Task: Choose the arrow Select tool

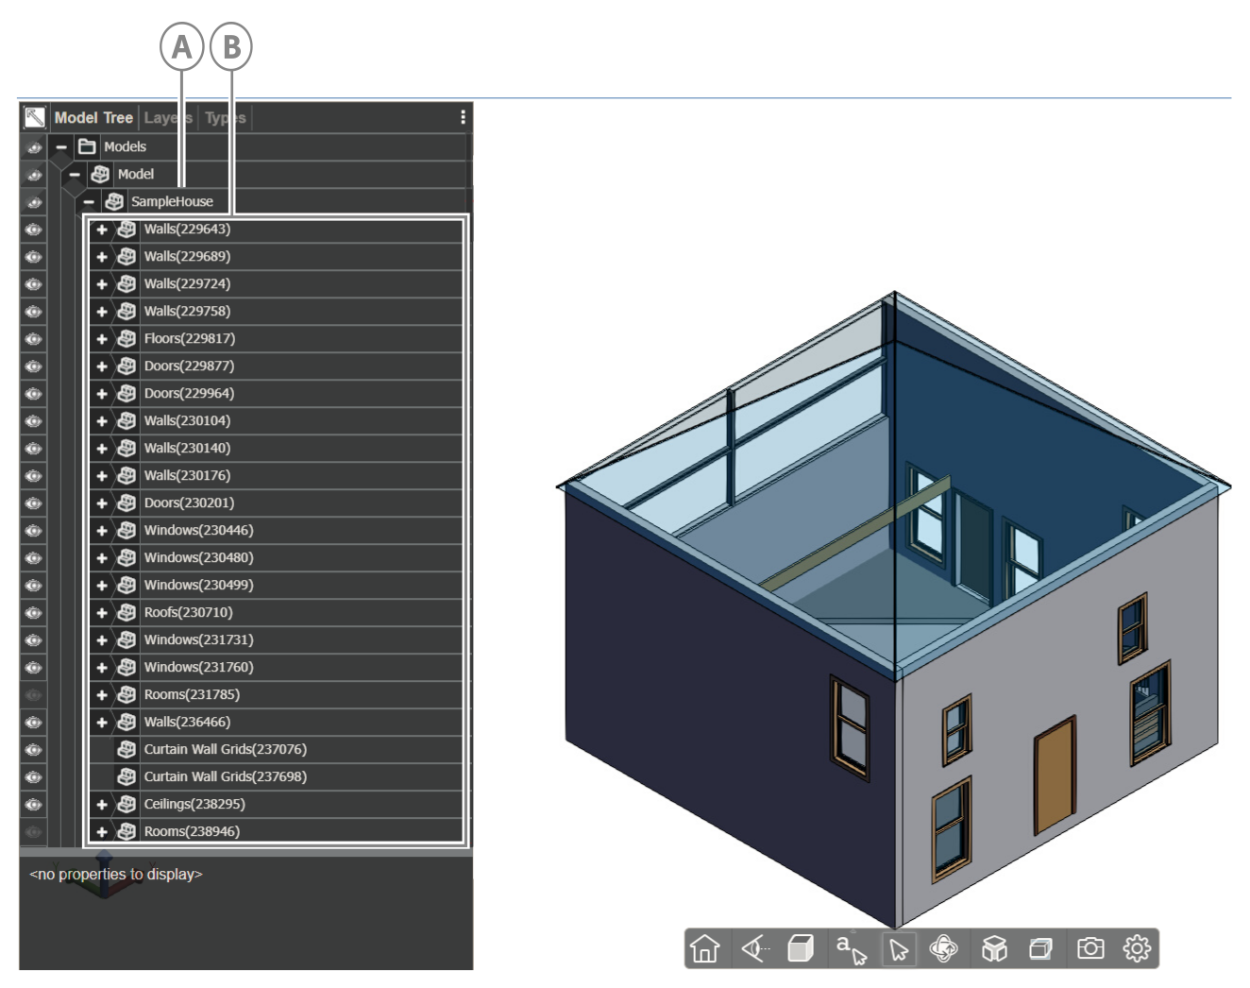Action: [x=898, y=948]
